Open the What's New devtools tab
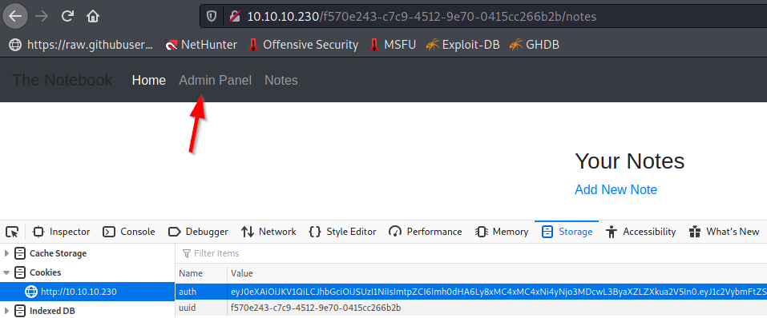Screen dimensions: 767x318 click(724, 232)
